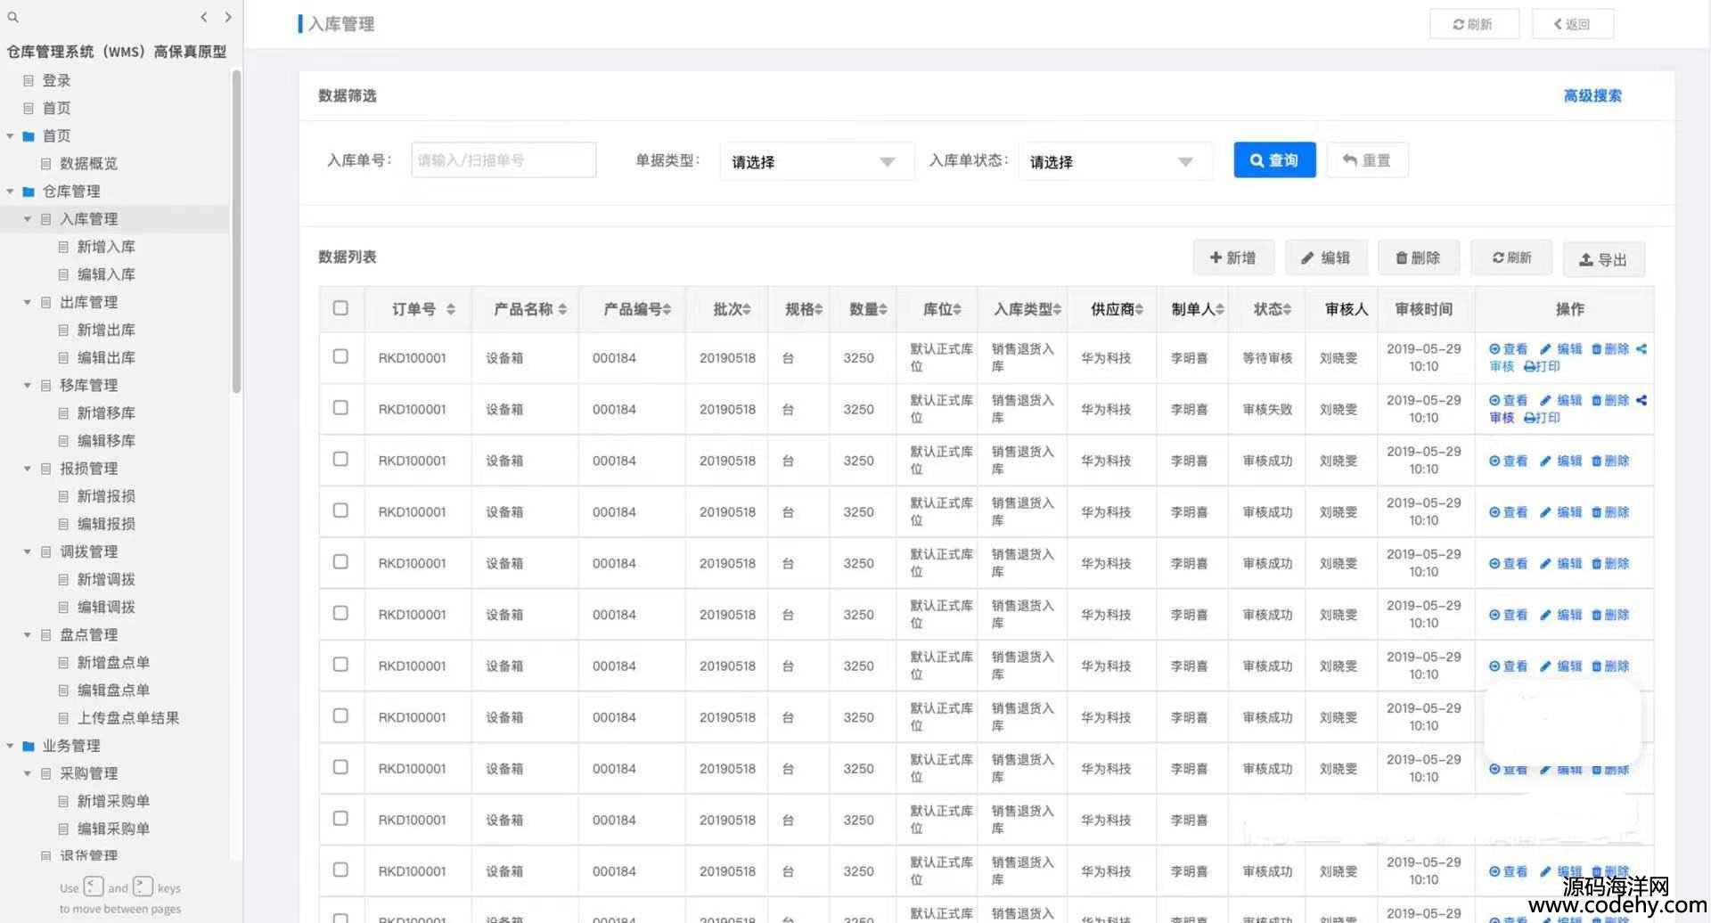Collapse the 业务管理 folder arrow
Screen dimensions: 1711x923
[10, 746]
